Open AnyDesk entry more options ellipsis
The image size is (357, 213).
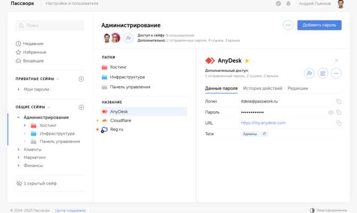[x=336, y=73]
